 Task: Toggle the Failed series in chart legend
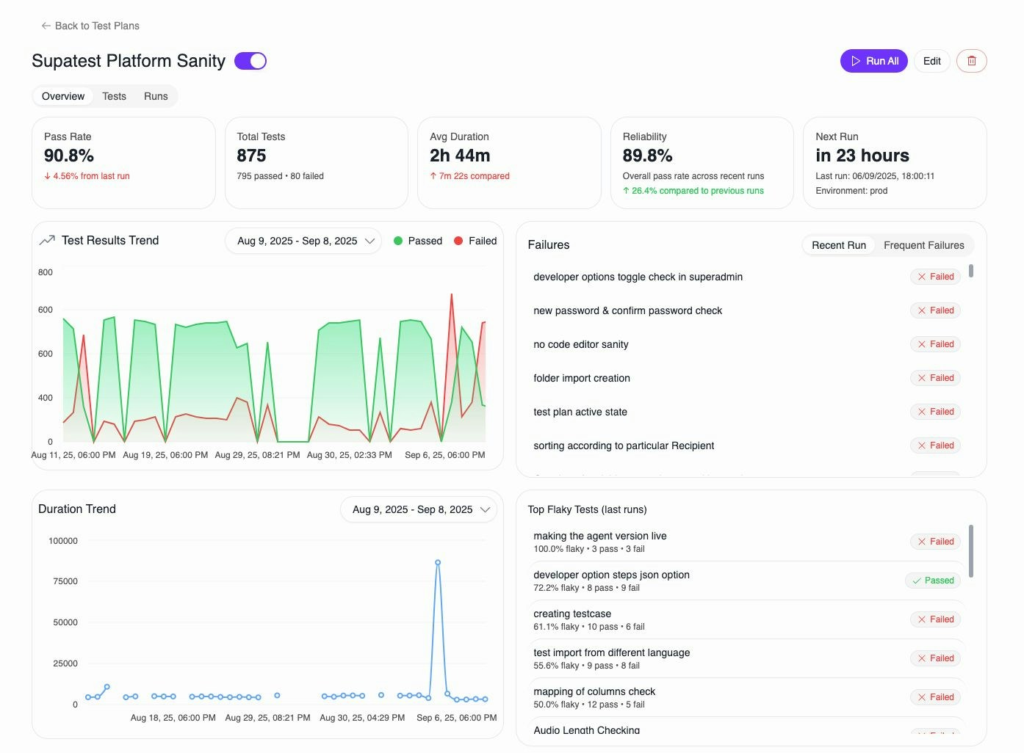[x=475, y=241]
